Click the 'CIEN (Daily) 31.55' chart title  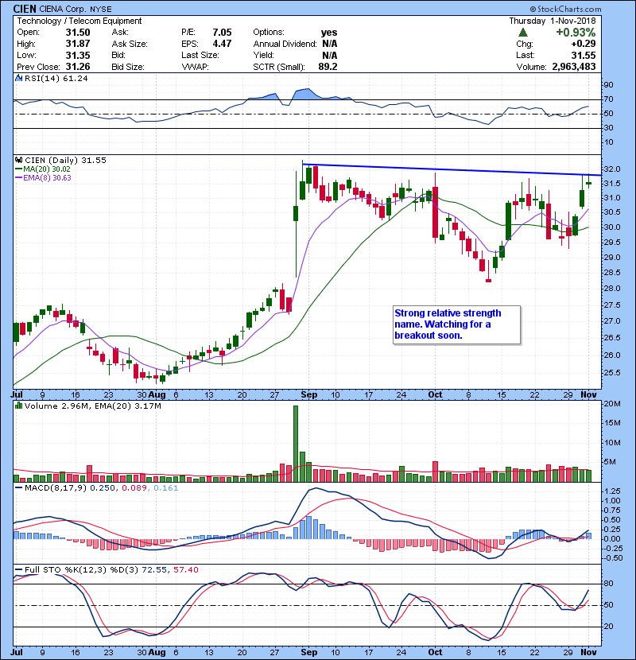(65, 160)
